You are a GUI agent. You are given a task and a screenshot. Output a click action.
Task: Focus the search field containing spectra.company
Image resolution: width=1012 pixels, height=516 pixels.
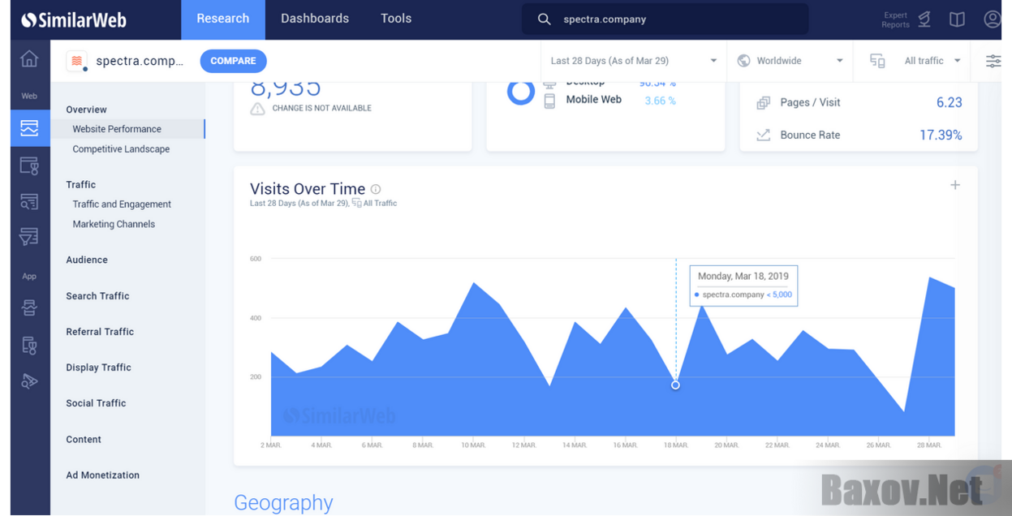tap(665, 19)
